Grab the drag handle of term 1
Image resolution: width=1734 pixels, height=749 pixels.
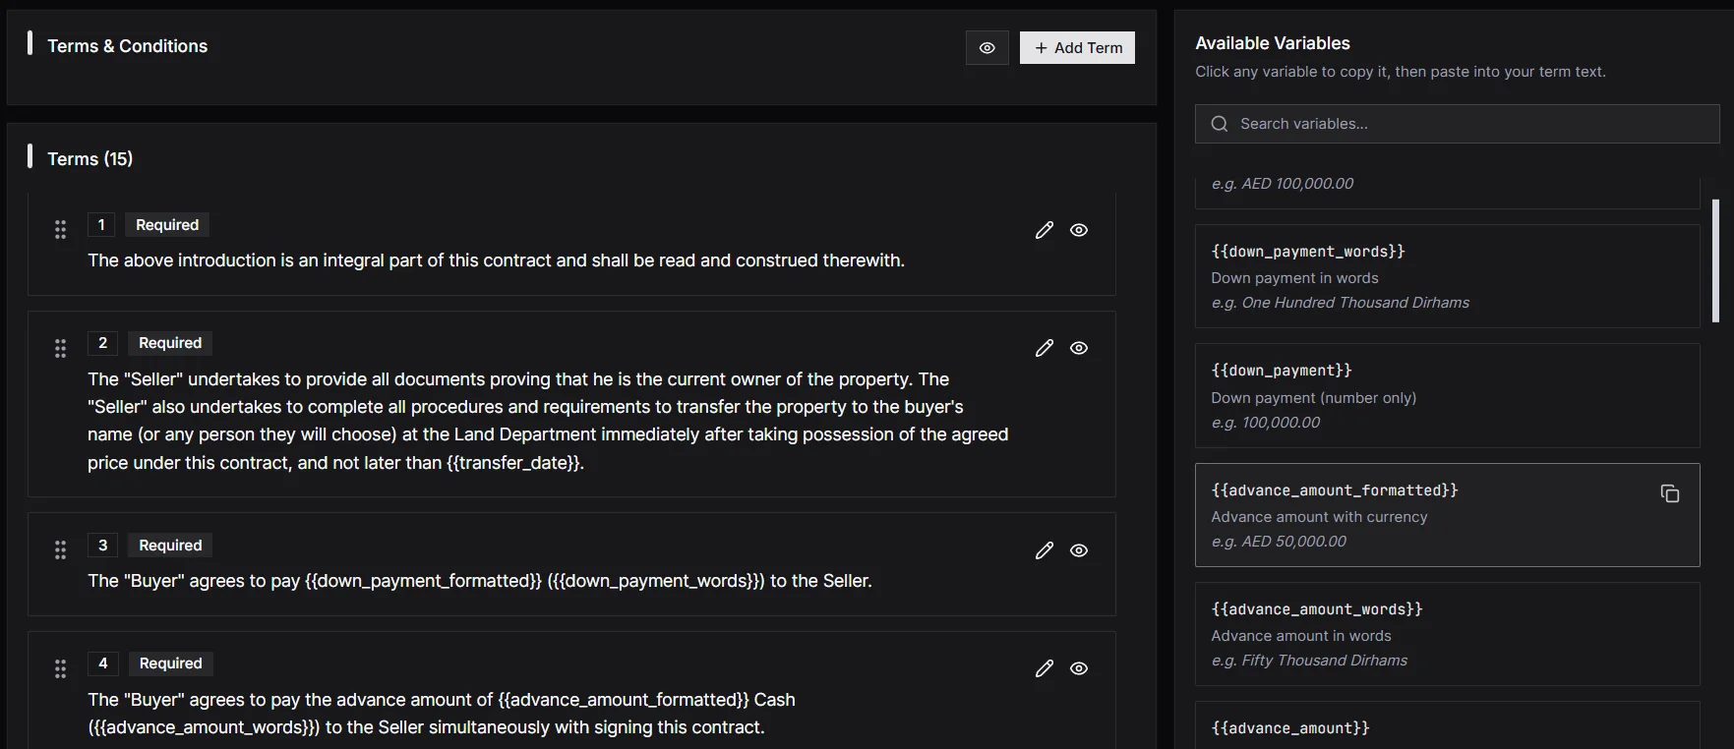point(60,229)
